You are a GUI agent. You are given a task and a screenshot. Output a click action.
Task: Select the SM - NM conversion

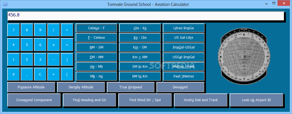pyautogui.click(x=97, y=57)
